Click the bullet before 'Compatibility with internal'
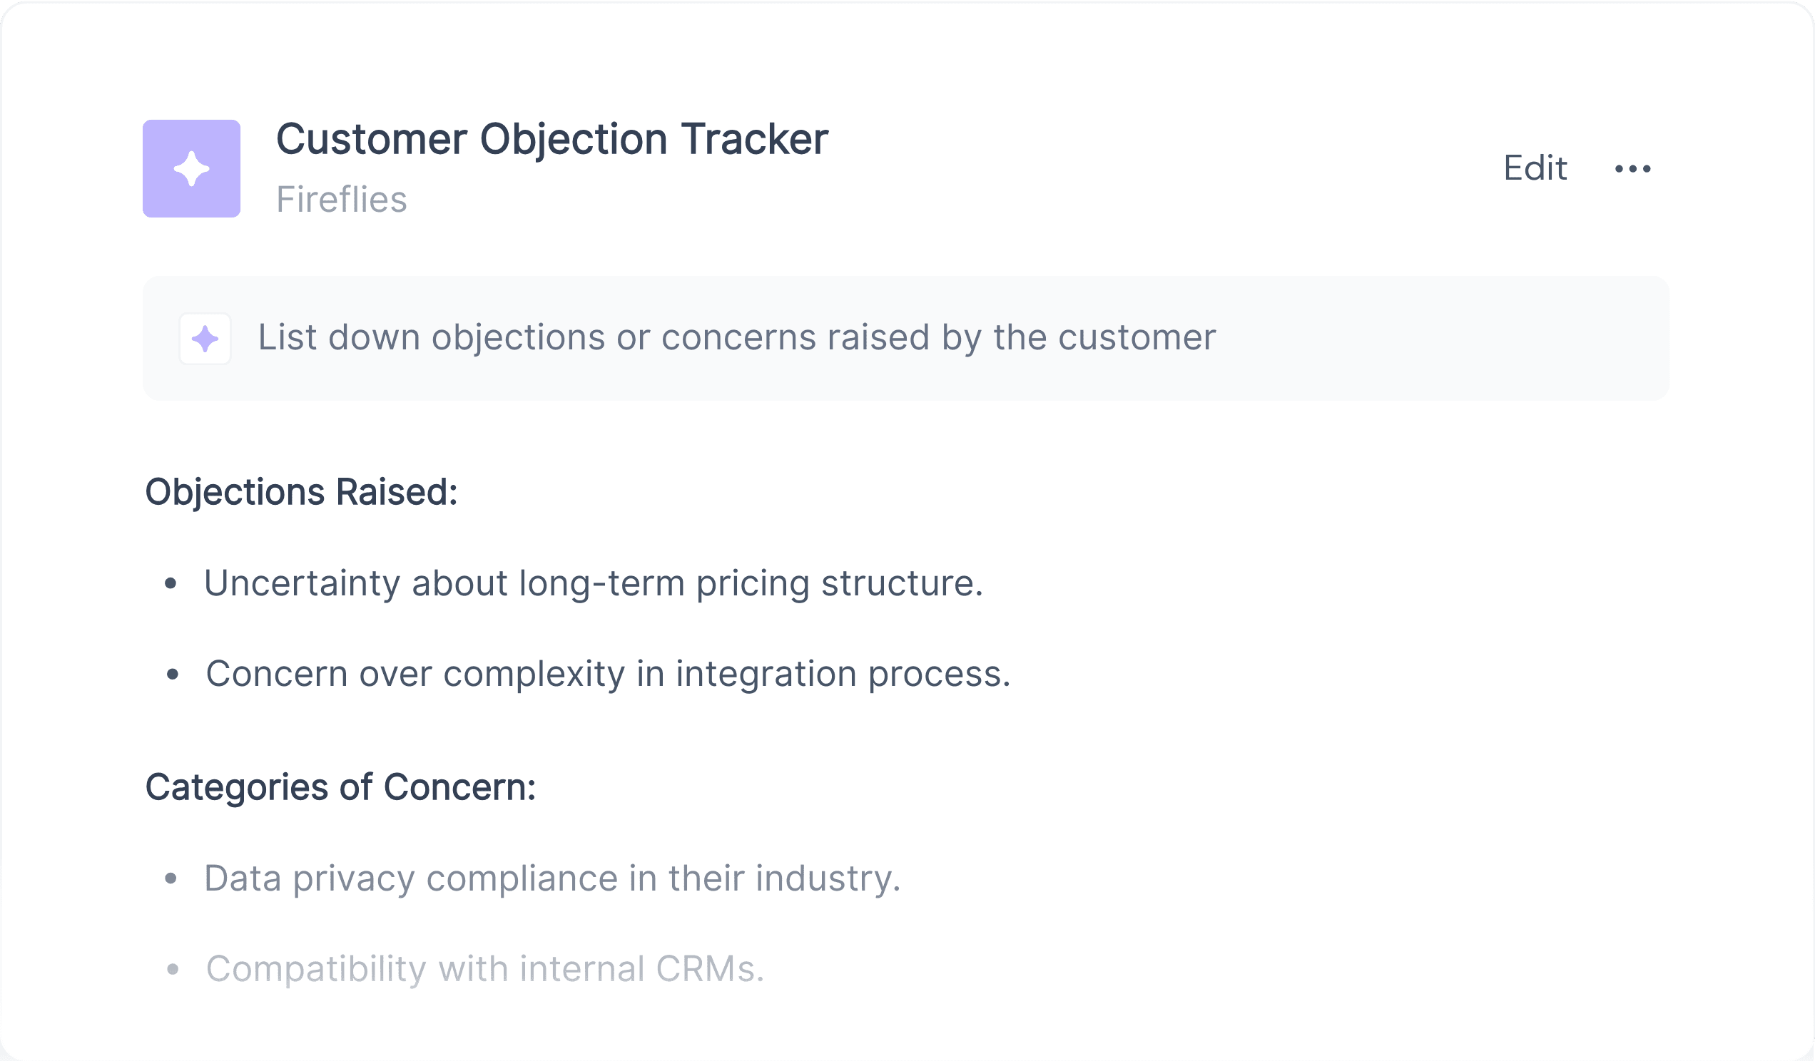 (x=172, y=970)
